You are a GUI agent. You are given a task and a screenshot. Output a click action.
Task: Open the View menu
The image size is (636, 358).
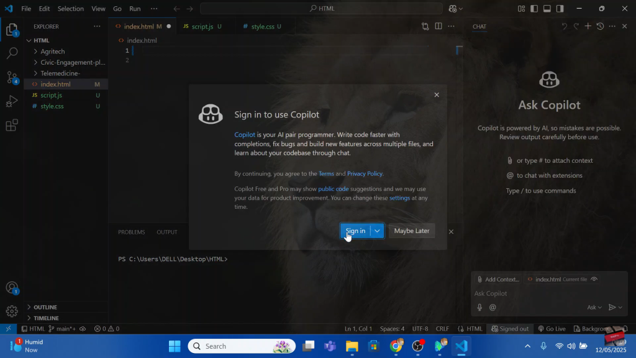point(98,9)
